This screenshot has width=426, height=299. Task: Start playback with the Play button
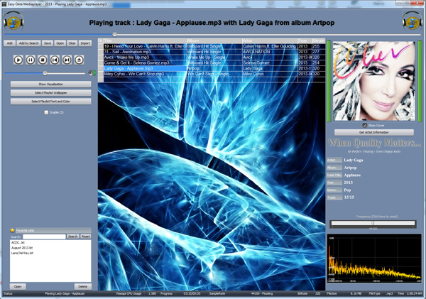18,60
